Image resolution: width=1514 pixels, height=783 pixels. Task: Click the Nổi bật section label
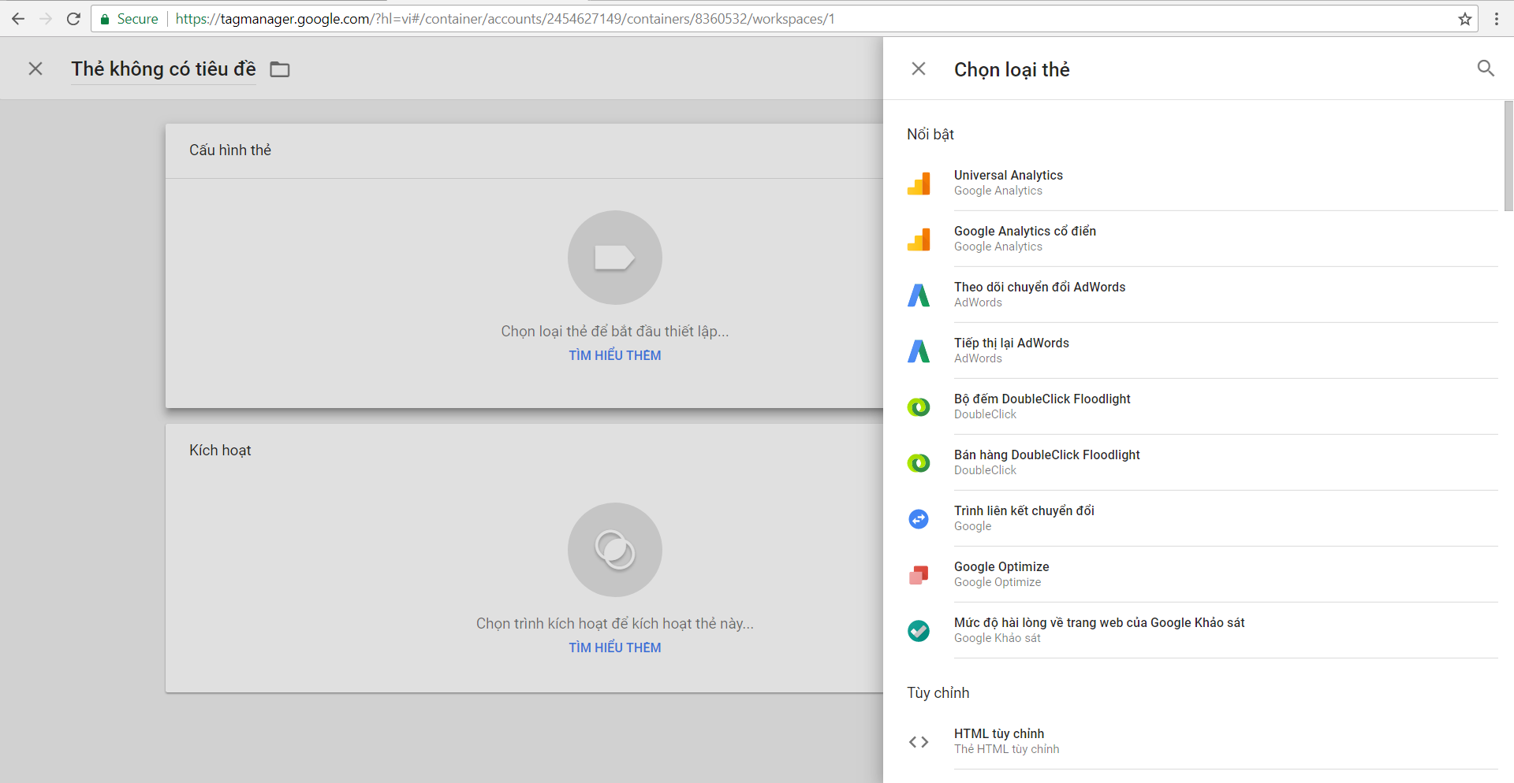pyautogui.click(x=930, y=134)
